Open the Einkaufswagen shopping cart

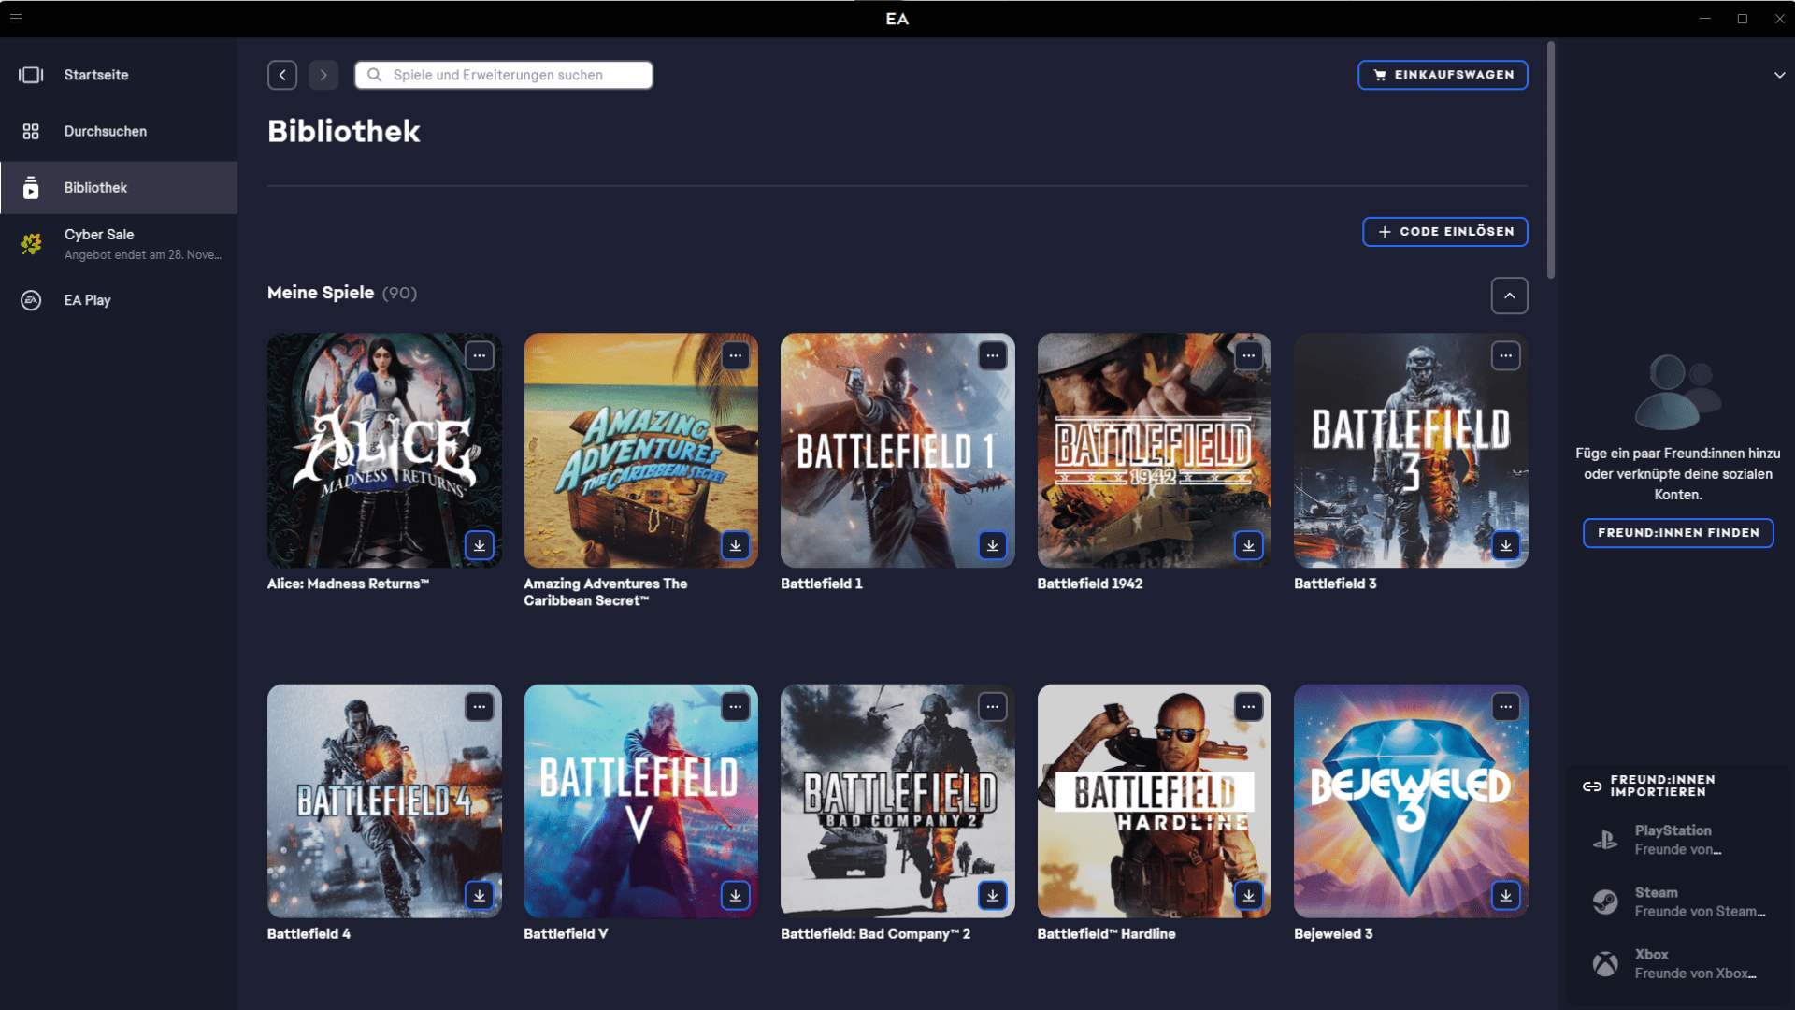(1443, 75)
